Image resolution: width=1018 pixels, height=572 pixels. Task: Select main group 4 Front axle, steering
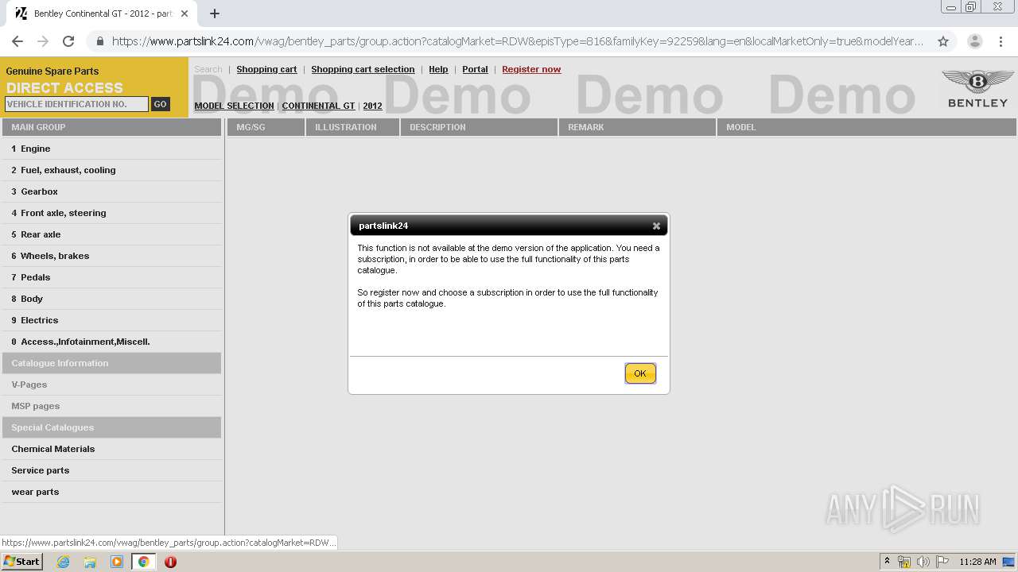[x=111, y=213]
